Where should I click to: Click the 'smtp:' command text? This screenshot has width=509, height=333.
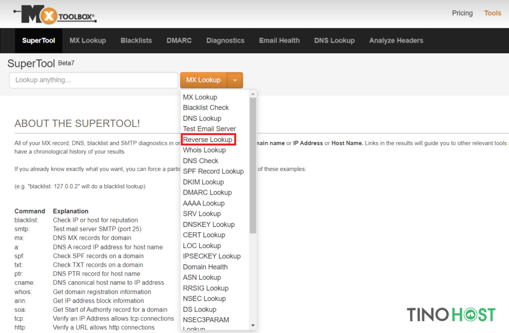pos(22,229)
